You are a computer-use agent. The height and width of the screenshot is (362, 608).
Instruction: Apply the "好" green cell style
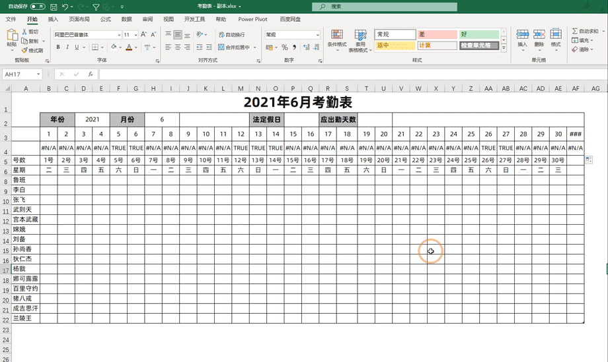click(479, 34)
